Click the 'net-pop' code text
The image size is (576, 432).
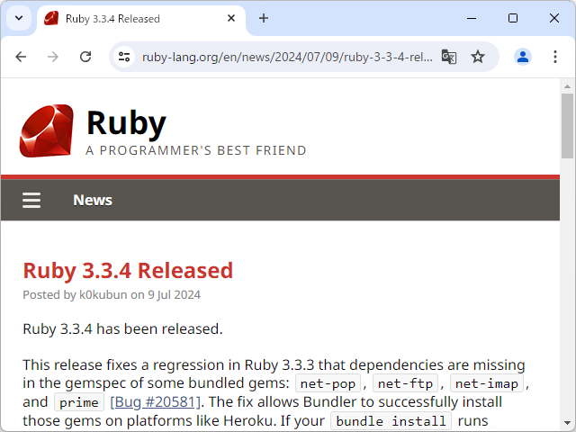coord(328,384)
